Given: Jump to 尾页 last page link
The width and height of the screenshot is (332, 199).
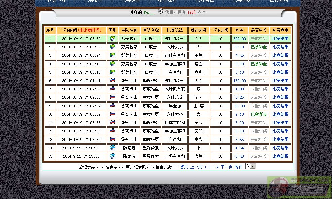Looking at the screenshot, I should (x=238, y=167).
